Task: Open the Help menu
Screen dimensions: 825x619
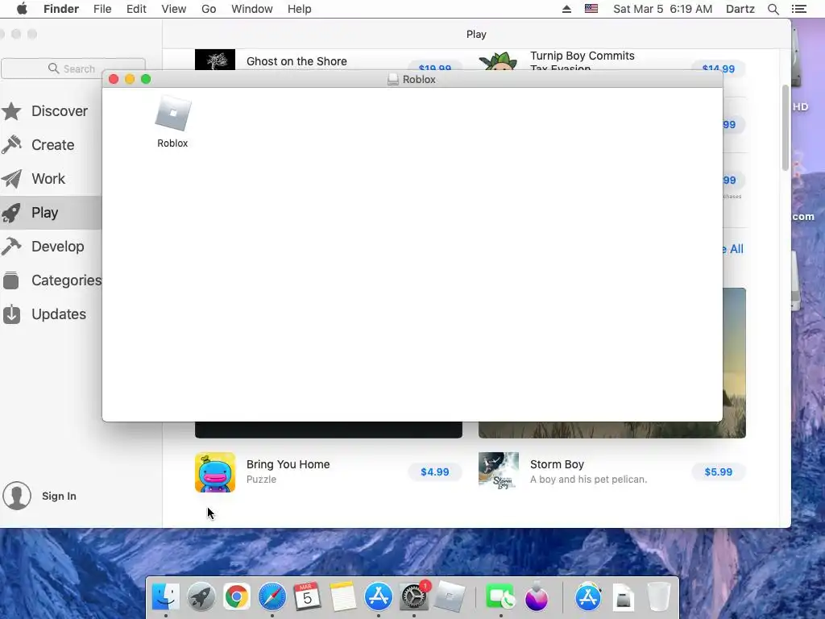Action: click(x=300, y=9)
